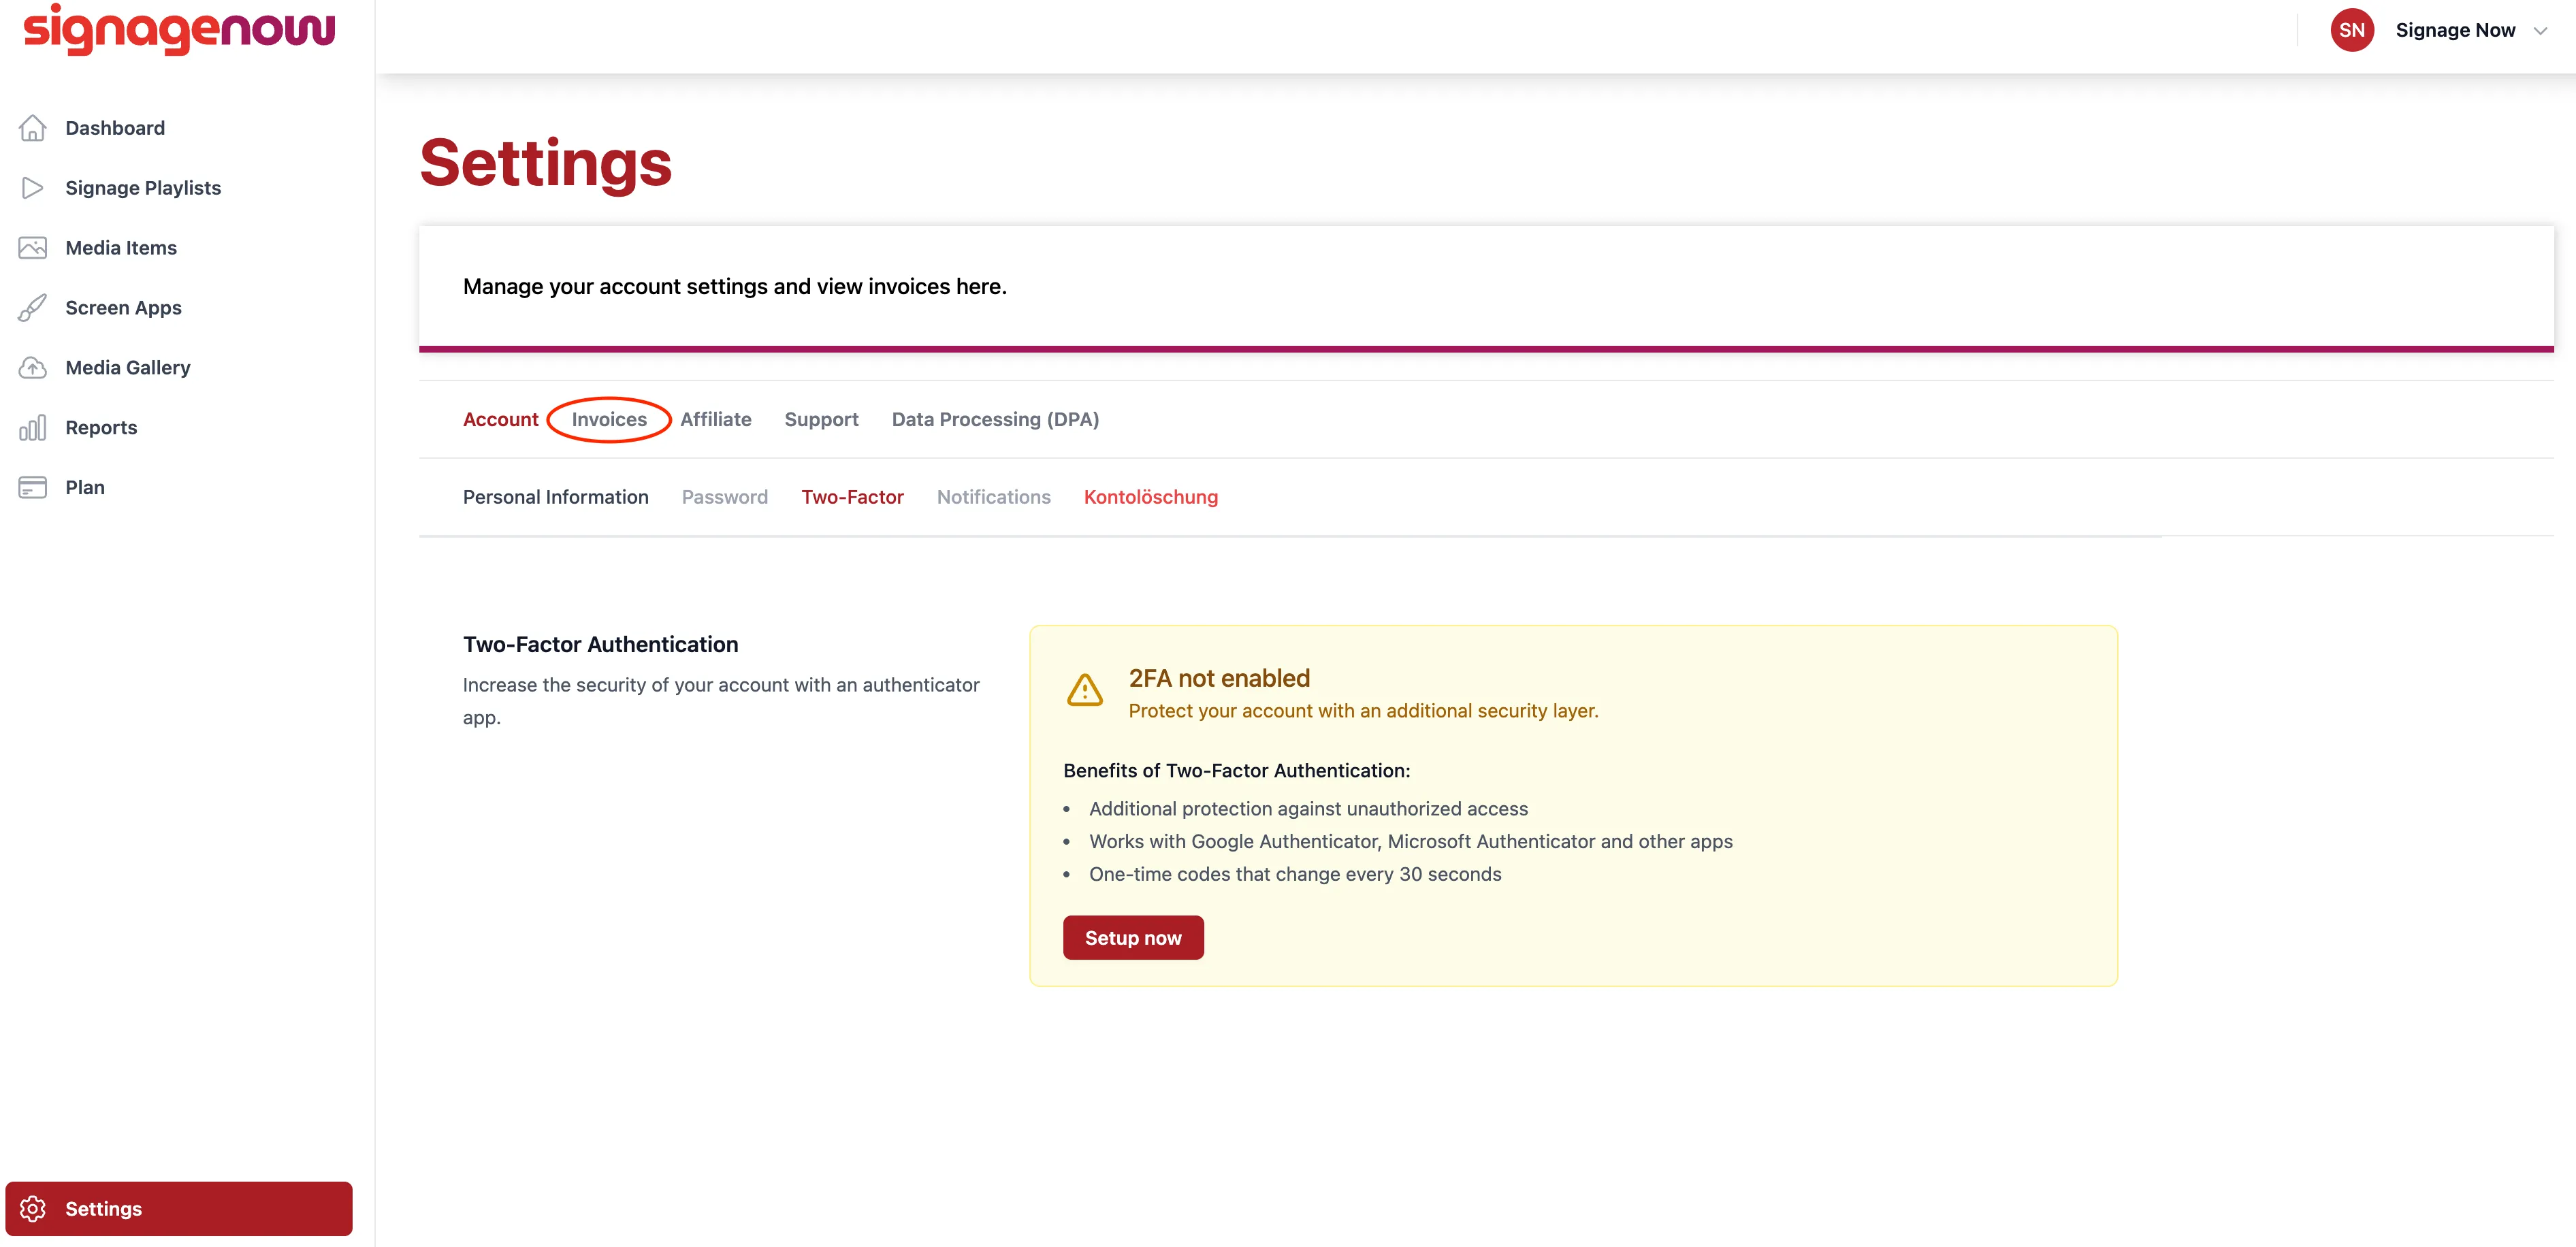
Task: View Reports from the sidebar
Action: click(x=101, y=428)
